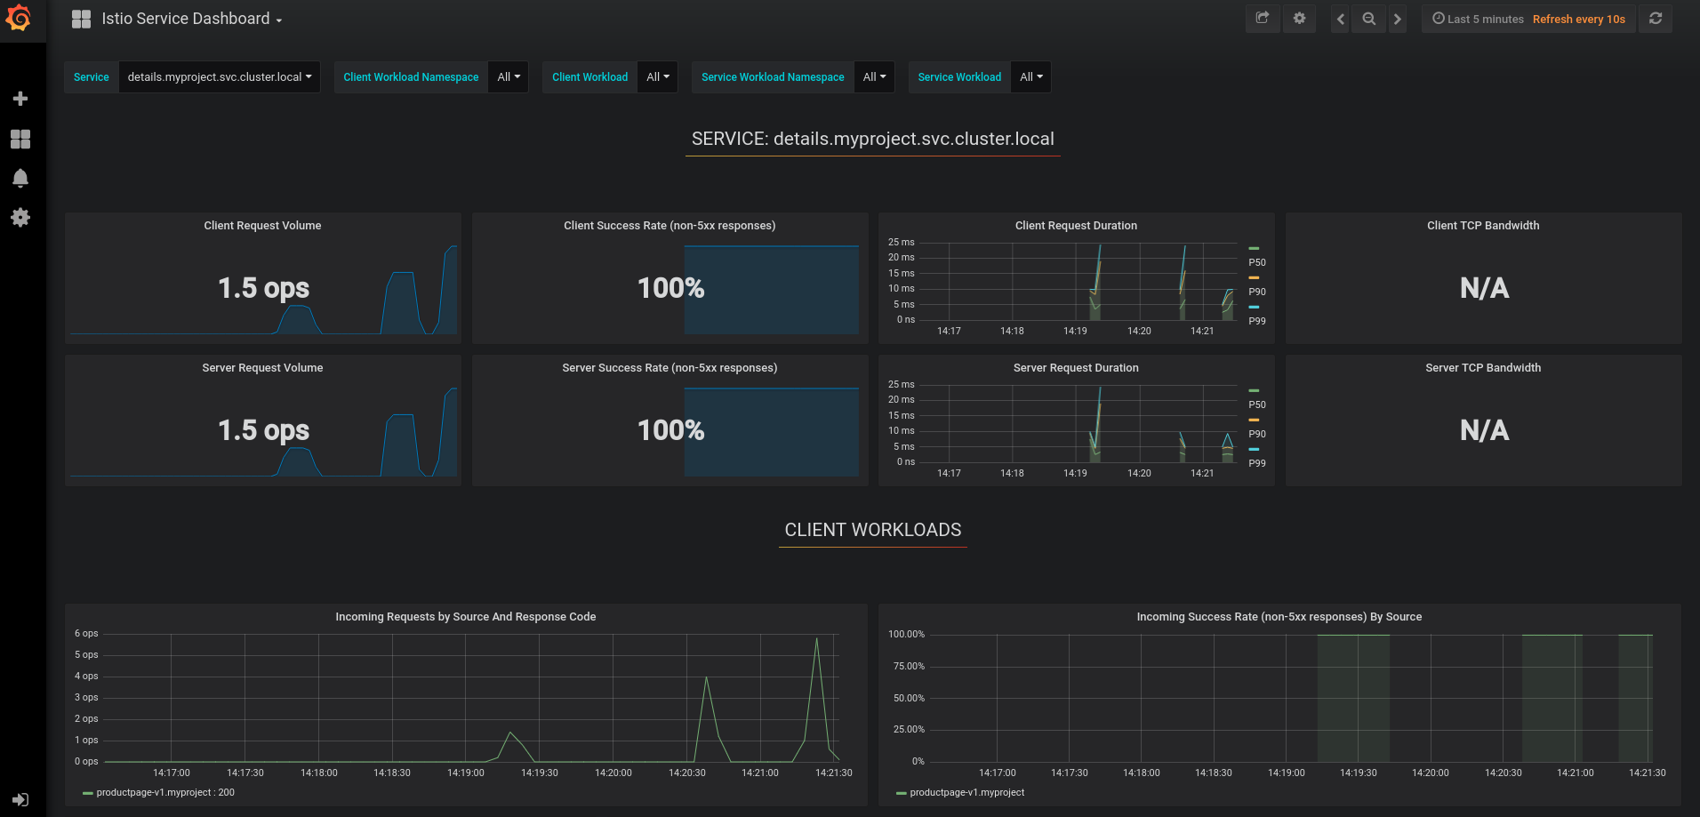Open the Istio Service Dashboard title menu

191,19
